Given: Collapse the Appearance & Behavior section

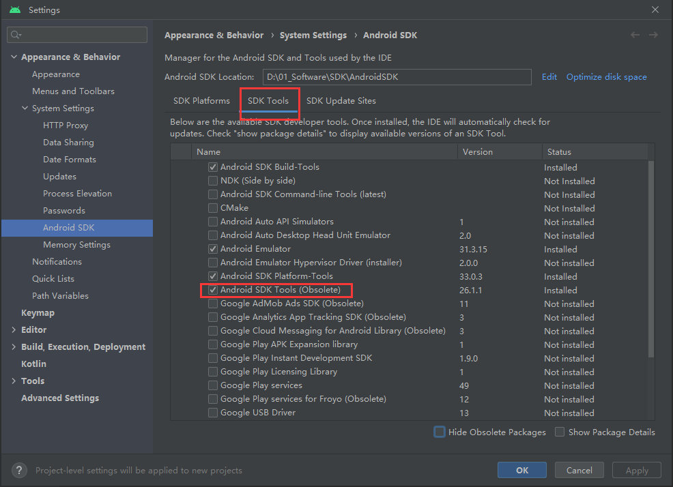Looking at the screenshot, I should tap(14, 57).
